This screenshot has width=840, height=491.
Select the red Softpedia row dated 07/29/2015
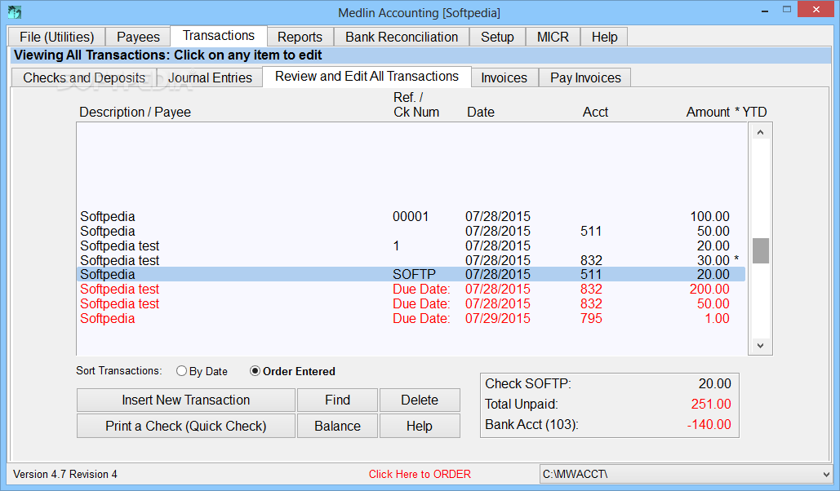tap(411, 318)
